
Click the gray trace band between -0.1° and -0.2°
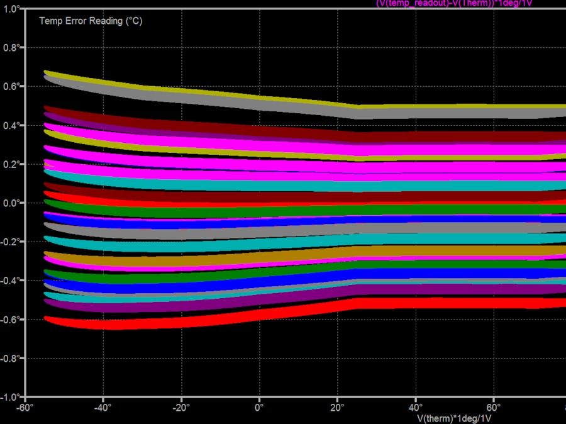(x=189, y=232)
